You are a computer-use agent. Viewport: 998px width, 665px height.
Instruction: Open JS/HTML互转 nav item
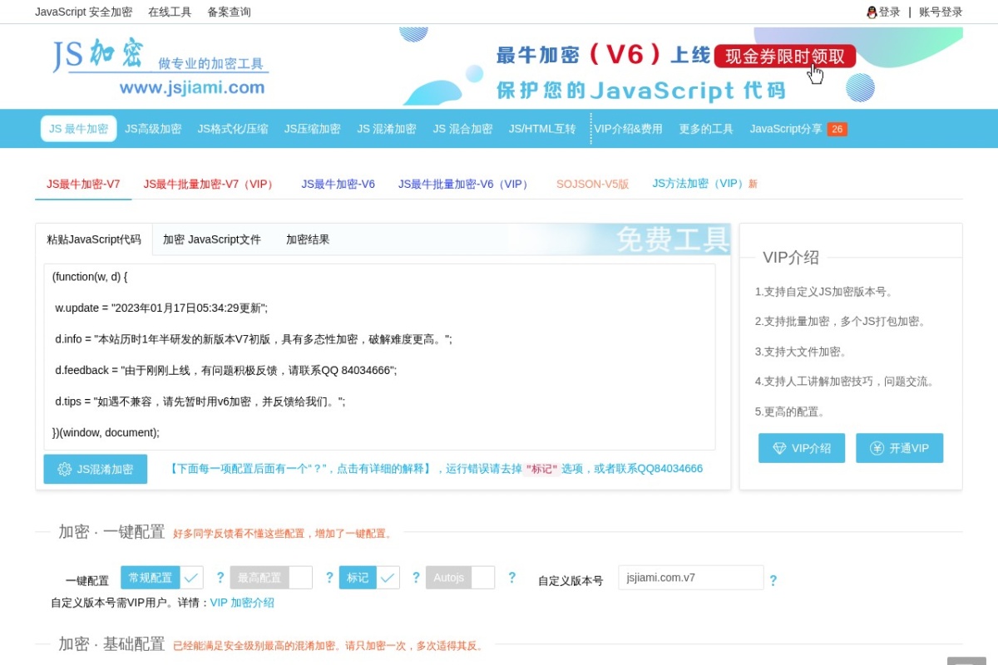(x=542, y=129)
